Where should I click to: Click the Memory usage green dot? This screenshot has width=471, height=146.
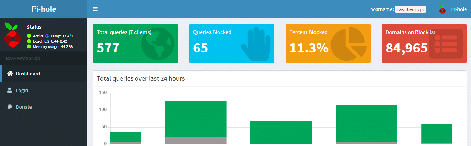(29, 46)
